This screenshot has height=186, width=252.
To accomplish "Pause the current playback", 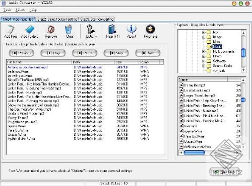I will 85,53.
